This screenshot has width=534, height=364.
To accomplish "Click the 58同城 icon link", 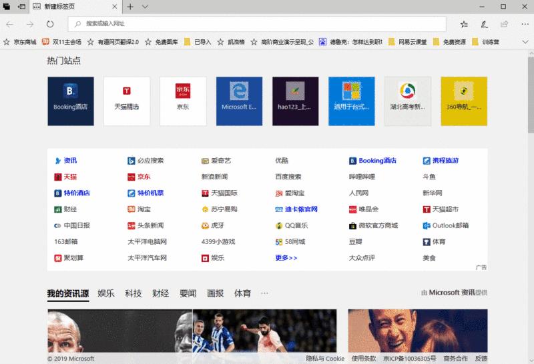I will [x=290, y=241].
